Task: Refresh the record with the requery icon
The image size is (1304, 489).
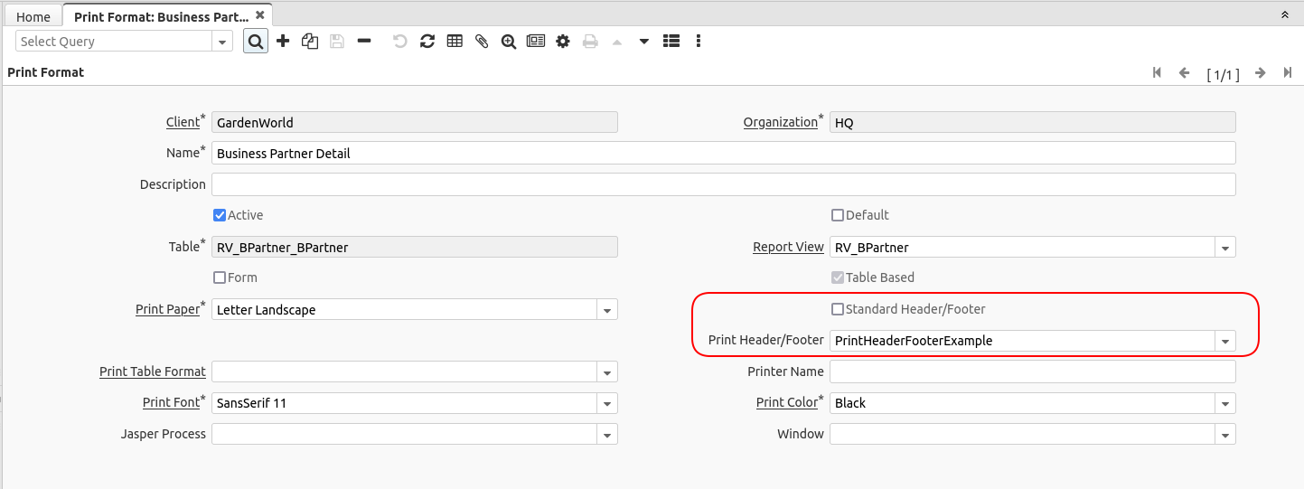Action: (x=427, y=42)
